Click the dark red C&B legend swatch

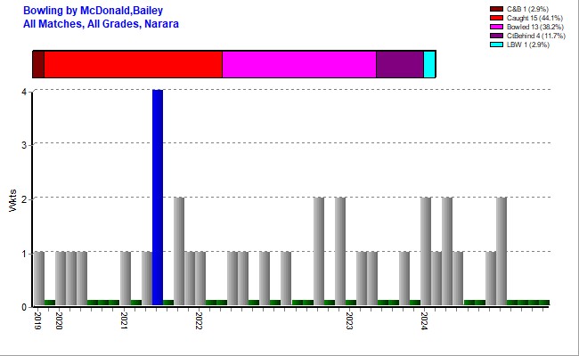coord(497,9)
